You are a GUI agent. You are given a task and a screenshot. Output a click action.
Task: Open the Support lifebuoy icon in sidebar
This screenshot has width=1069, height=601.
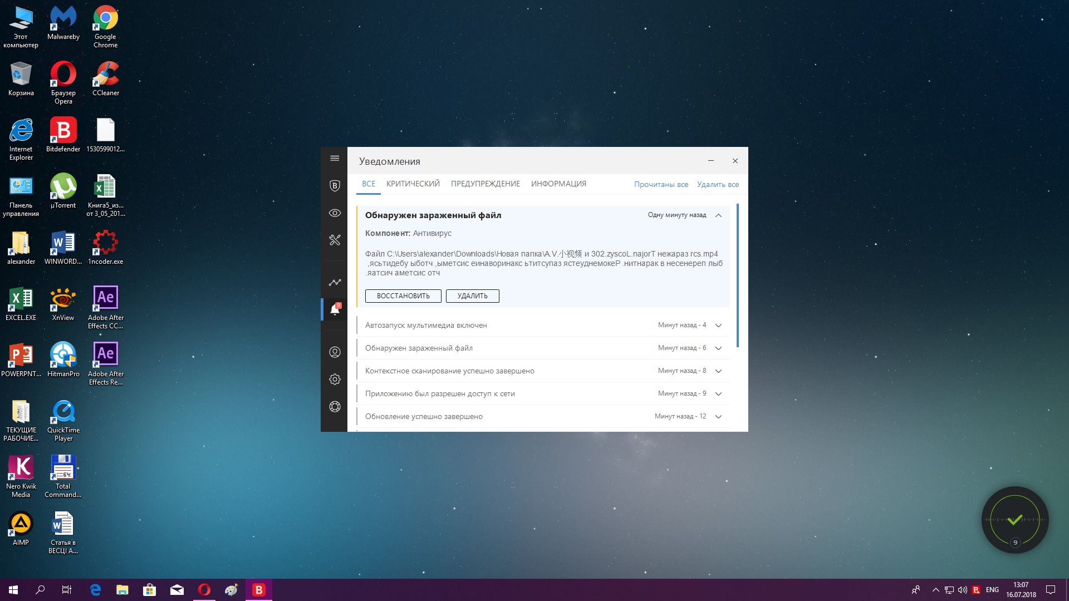pos(335,407)
